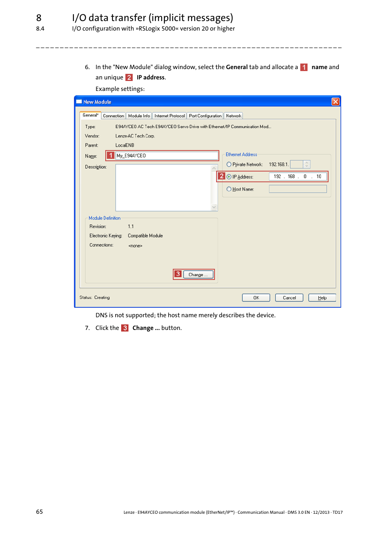Click the private network prefix 192.168.1.
The height and width of the screenshot is (536, 379).
point(278,164)
